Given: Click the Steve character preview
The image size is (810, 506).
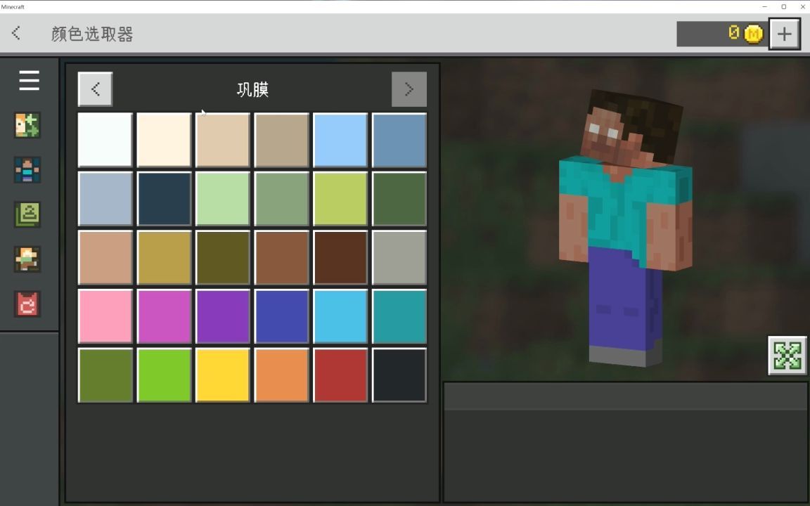Looking at the screenshot, I should click(x=626, y=227).
